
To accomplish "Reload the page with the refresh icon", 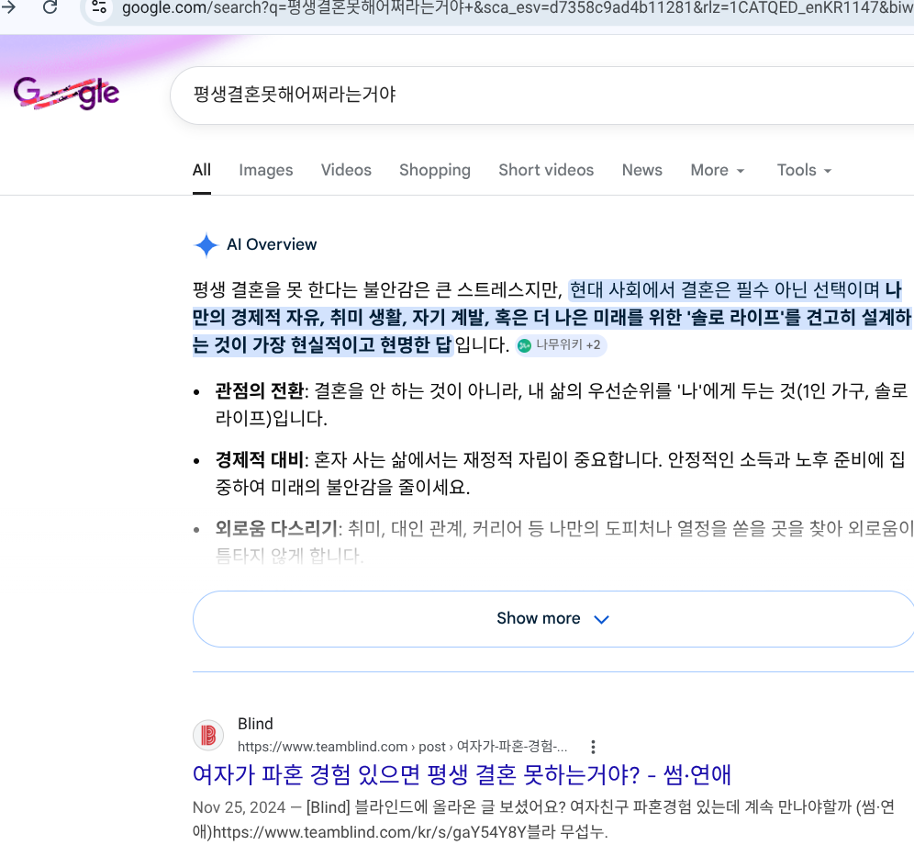I will [50, 7].
